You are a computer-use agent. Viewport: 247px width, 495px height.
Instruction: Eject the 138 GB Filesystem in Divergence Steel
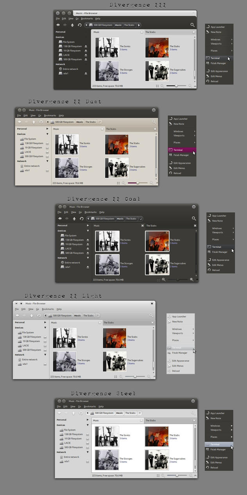88,434
